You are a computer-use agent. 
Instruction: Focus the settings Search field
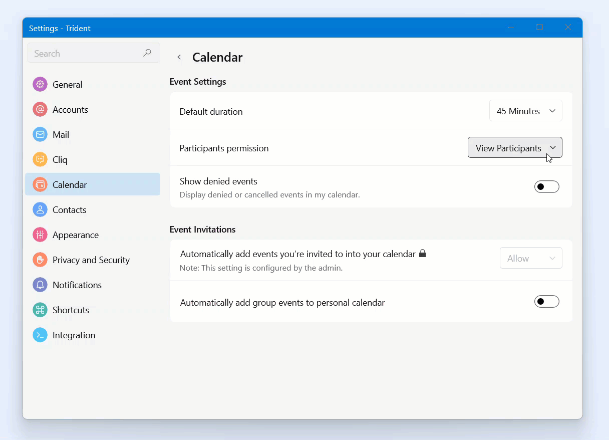(85, 53)
